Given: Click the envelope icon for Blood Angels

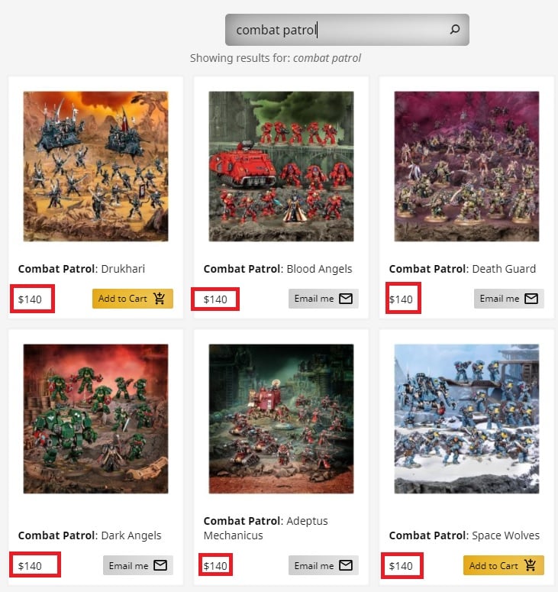Looking at the screenshot, I should (346, 299).
